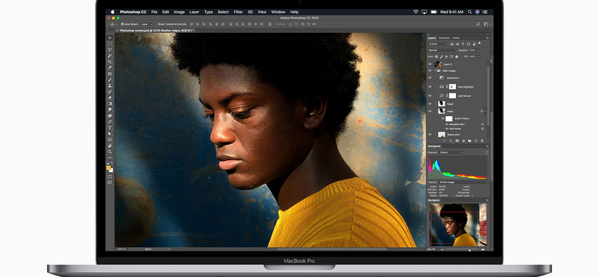Image resolution: width=599 pixels, height=277 pixels.
Task: Open the edit toolbar three-dots icon
Action: pyautogui.click(x=110, y=157)
